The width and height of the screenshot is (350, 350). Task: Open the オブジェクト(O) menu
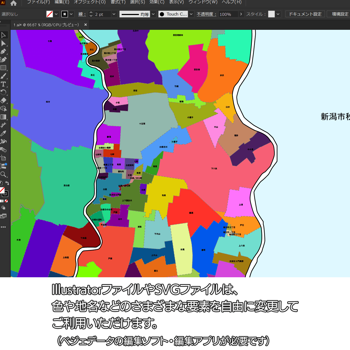tap(90, 2)
